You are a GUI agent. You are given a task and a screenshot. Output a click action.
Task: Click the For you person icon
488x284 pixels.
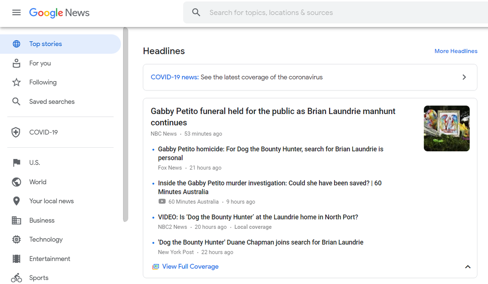(16, 63)
